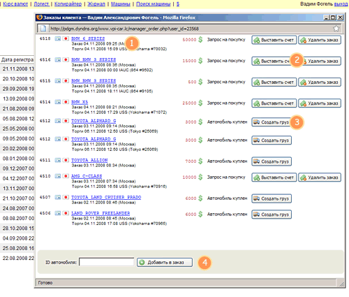Click Выставить счет for AMG C-CLASS
Viewport: 349px width, 297px height.
pos(274,178)
